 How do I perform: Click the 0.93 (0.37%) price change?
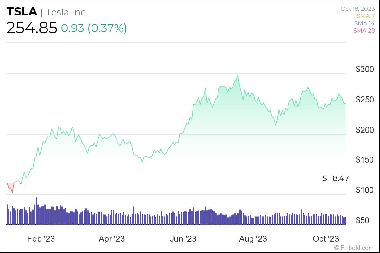pos(94,28)
